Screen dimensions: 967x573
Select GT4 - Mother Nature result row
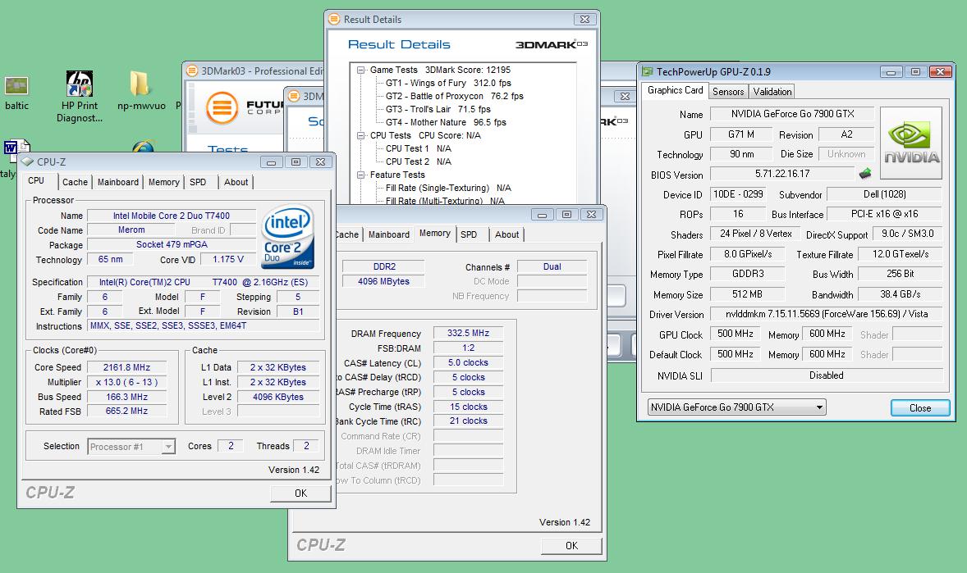pyautogui.click(x=446, y=123)
